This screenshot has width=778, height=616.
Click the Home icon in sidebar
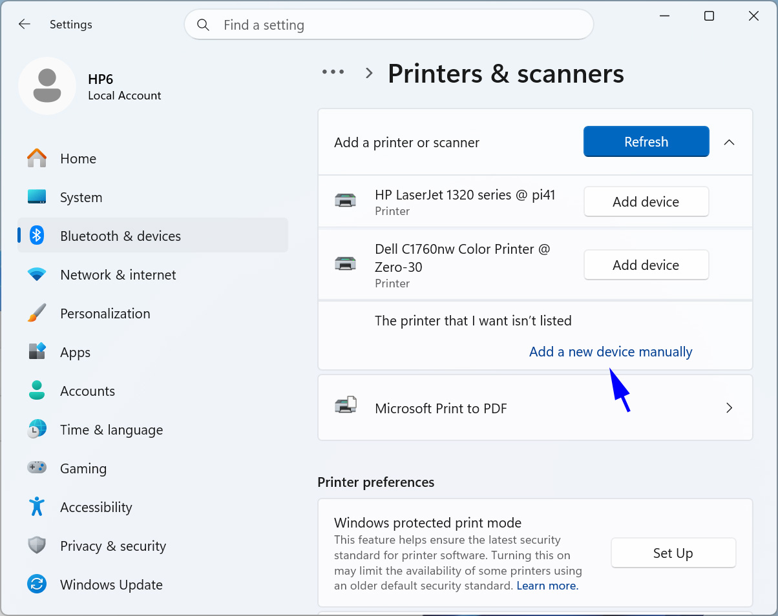click(x=37, y=158)
